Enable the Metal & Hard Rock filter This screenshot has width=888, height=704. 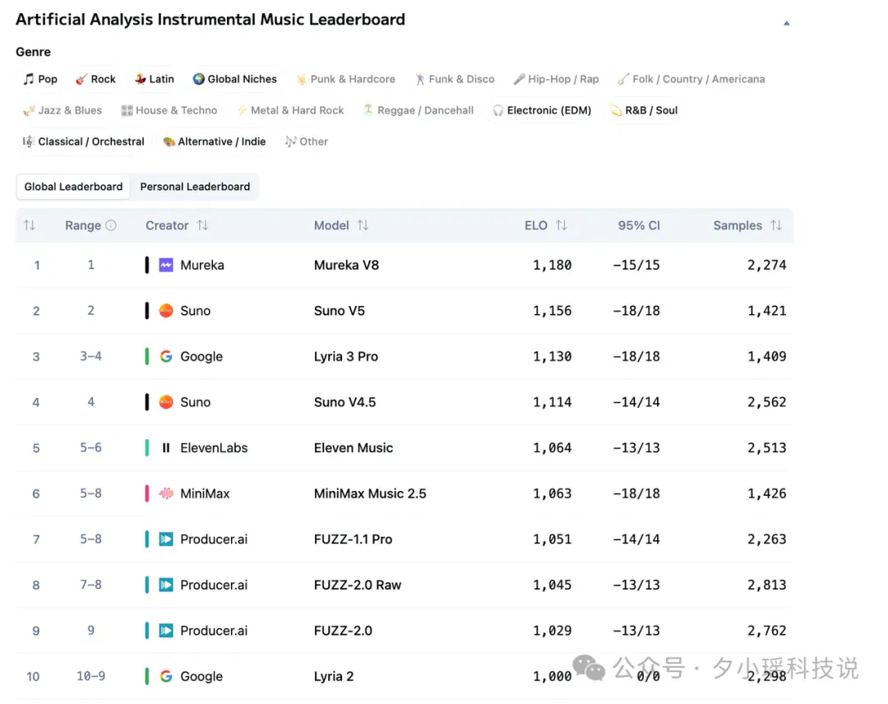[x=290, y=110]
